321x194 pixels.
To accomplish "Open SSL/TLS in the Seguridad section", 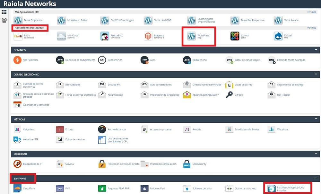I will click(x=60, y=164).
